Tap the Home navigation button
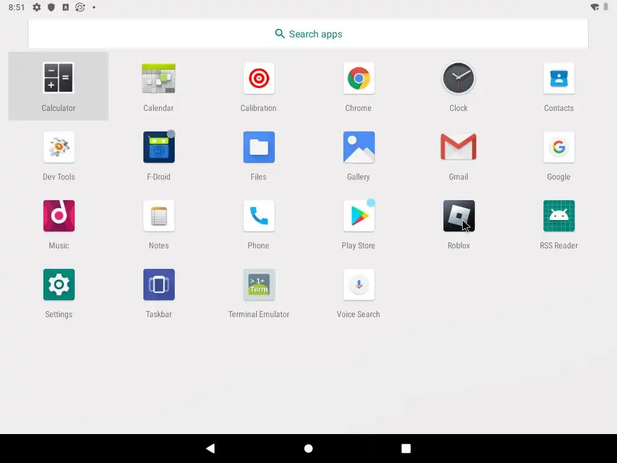617x463 pixels. [x=308, y=449]
